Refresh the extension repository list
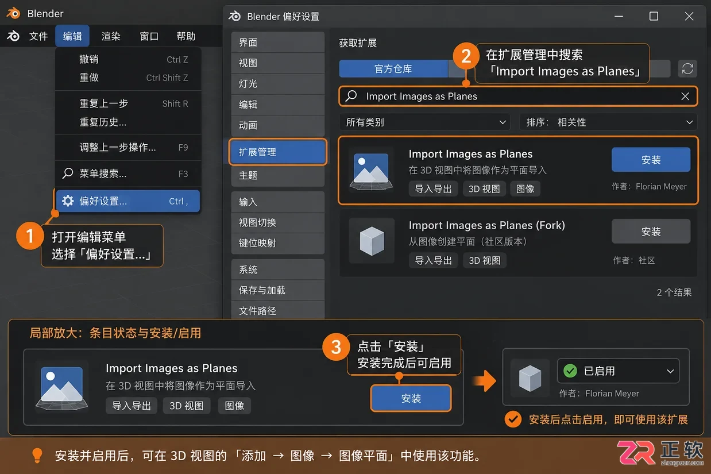Screen dimensions: 711x474 pyautogui.click(x=687, y=69)
